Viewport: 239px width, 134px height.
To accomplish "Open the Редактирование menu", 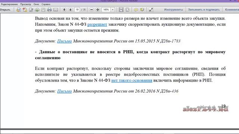I will (x=9, y=4).
